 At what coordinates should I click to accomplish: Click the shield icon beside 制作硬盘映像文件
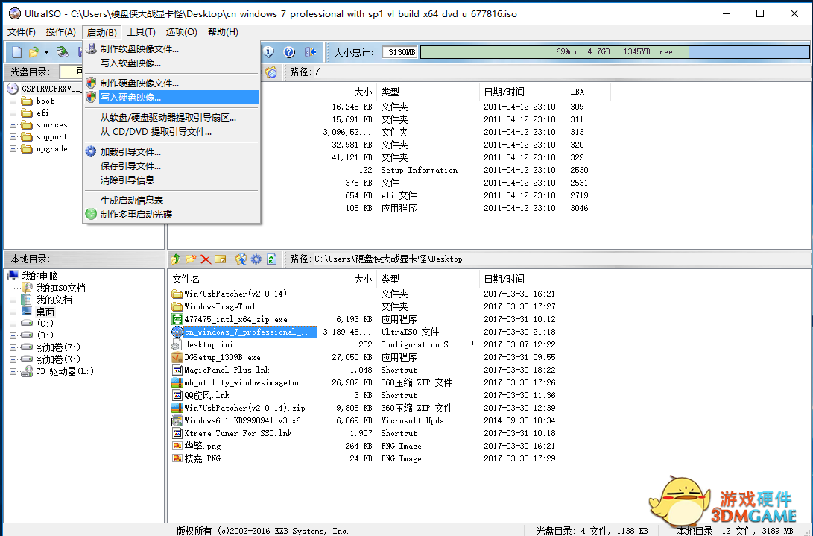91,83
